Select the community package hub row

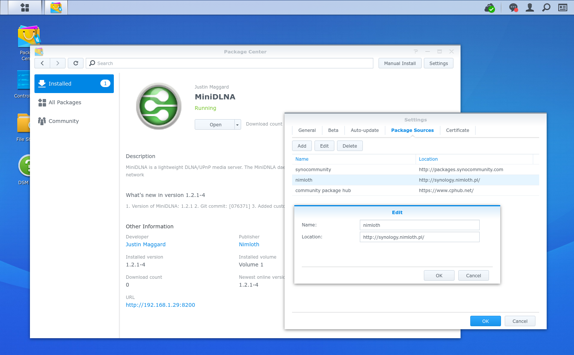[416, 191]
